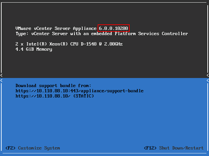Click the Download support bundle from: label

click(x=53, y=86)
